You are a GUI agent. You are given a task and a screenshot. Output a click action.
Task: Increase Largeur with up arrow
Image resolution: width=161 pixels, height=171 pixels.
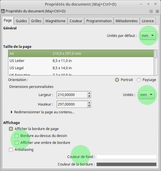(x=89, y=93)
